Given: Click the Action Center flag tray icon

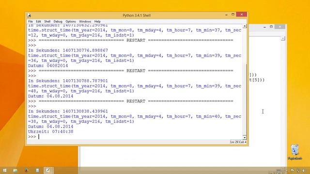Looking at the screenshot, I should [292, 171].
